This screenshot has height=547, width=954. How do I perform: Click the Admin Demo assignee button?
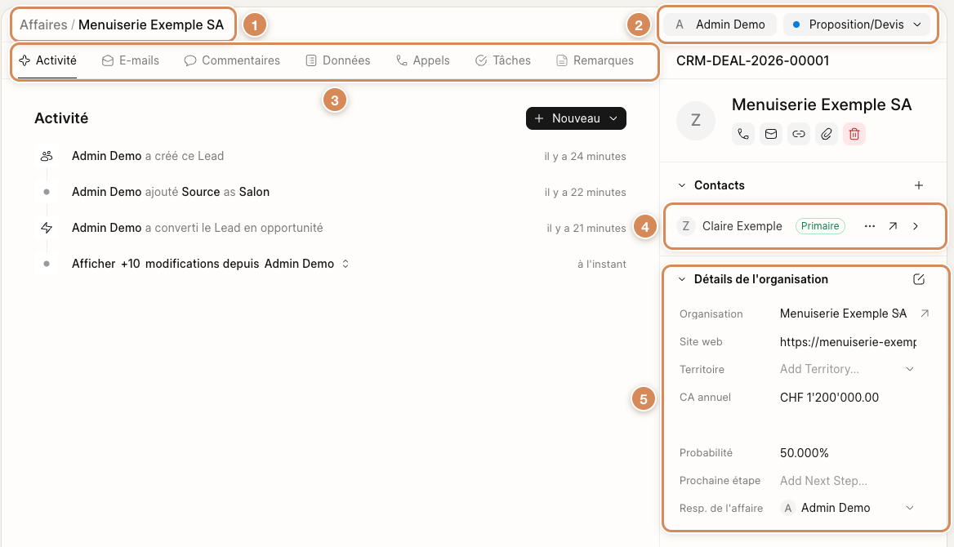(720, 24)
